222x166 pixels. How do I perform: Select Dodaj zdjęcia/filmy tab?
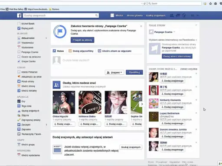[x=81, y=51]
